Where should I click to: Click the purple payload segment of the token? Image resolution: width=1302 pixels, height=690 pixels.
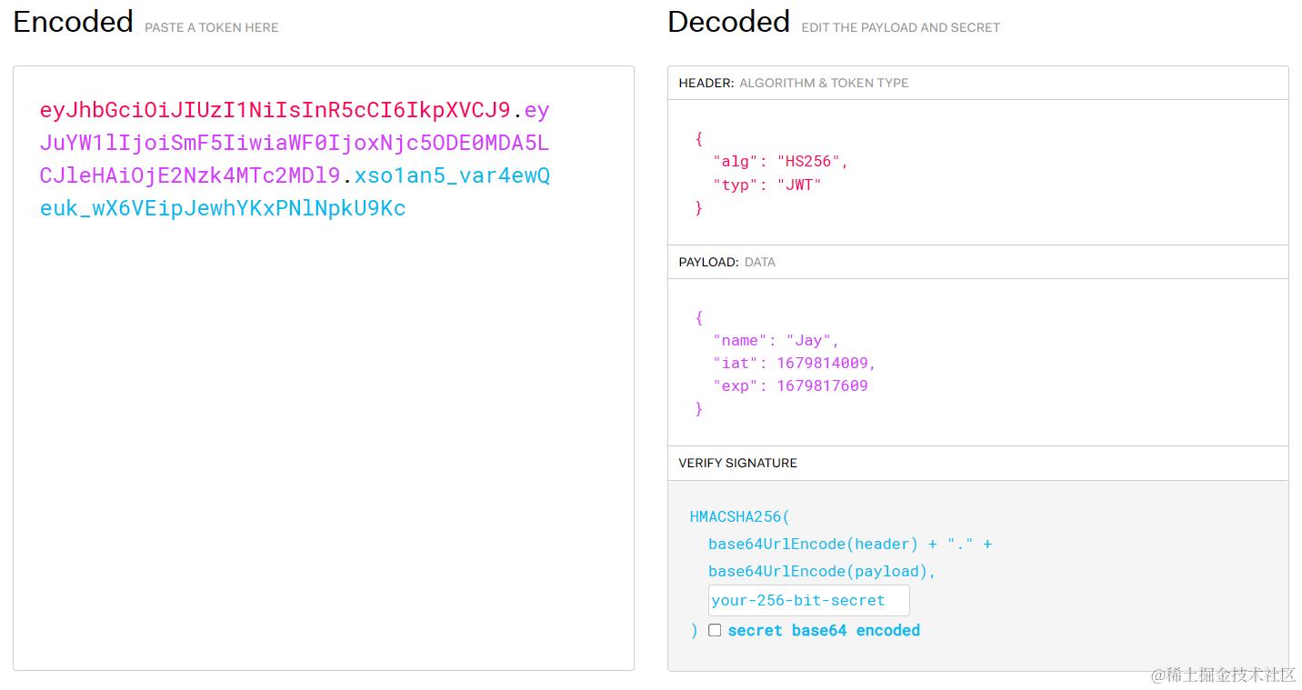(294, 143)
